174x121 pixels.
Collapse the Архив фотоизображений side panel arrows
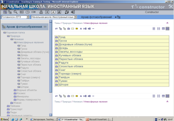(45, 27)
